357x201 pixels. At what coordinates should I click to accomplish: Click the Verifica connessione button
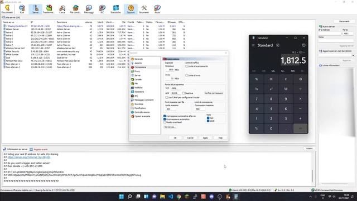pos(214,93)
